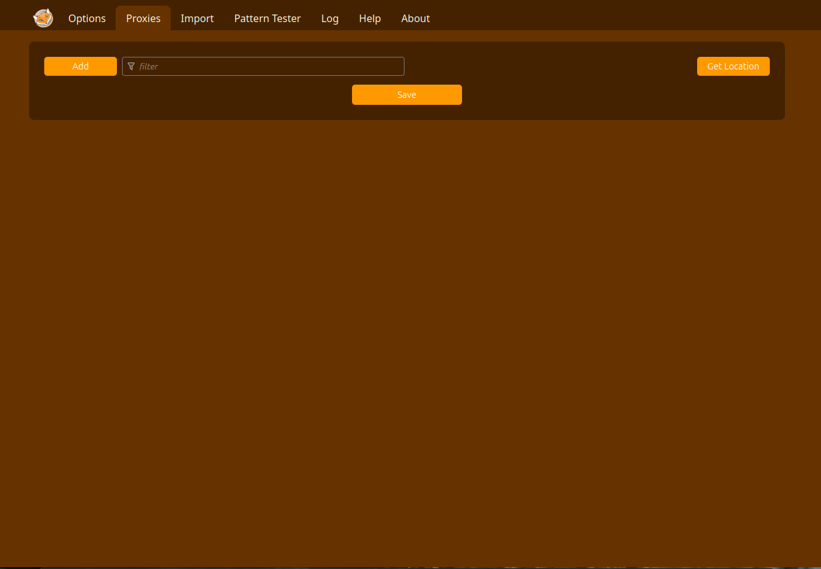Open the Help tab
This screenshot has height=569, width=821.
(x=370, y=18)
